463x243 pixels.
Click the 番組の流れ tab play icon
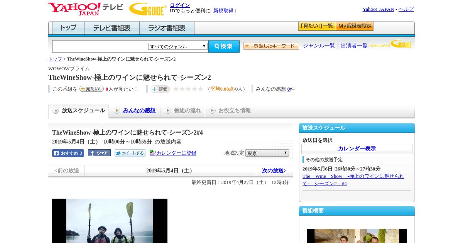(168, 111)
